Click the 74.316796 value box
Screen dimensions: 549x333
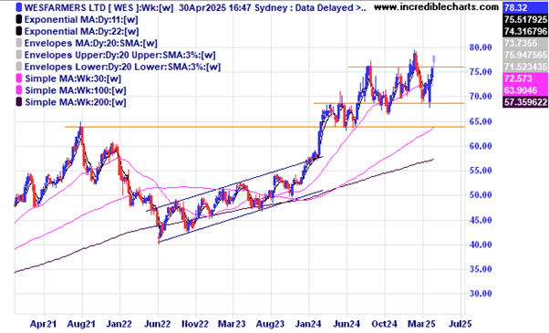click(x=525, y=32)
